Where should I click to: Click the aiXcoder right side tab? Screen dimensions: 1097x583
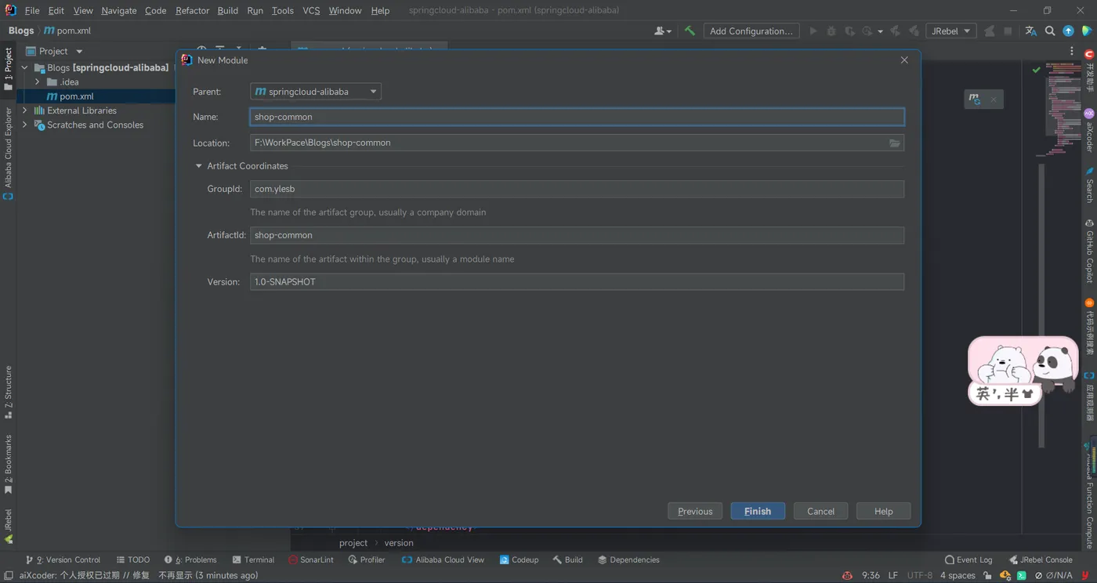click(x=1089, y=131)
